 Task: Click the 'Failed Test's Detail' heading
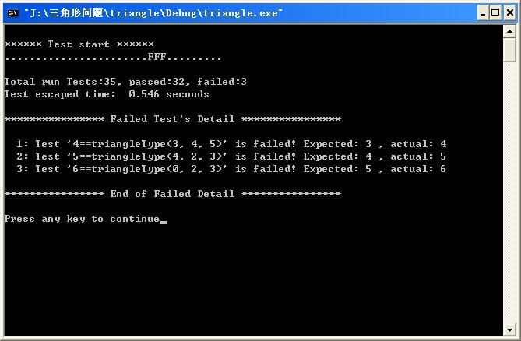[173, 119]
